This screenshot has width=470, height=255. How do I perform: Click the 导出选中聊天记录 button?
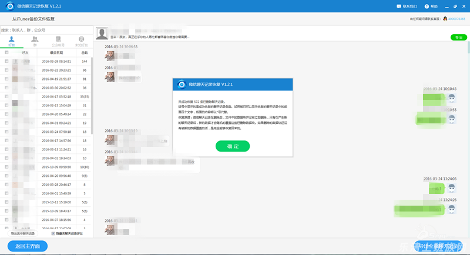[23, 233]
